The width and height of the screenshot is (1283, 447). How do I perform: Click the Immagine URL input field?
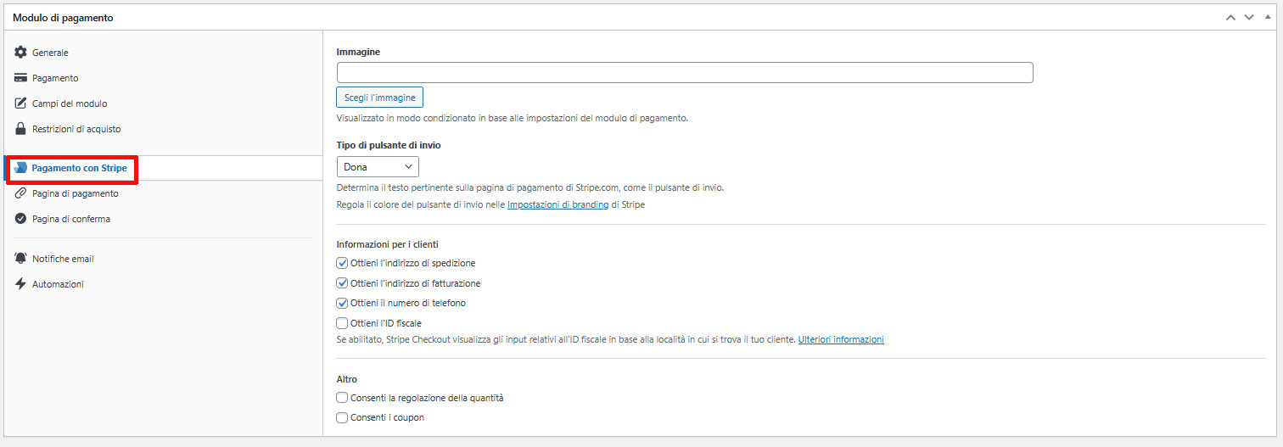[685, 72]
